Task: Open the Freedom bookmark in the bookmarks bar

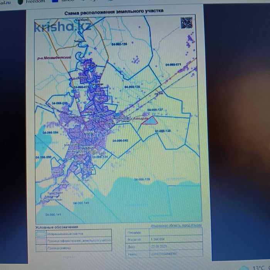Action: point(35,2)
